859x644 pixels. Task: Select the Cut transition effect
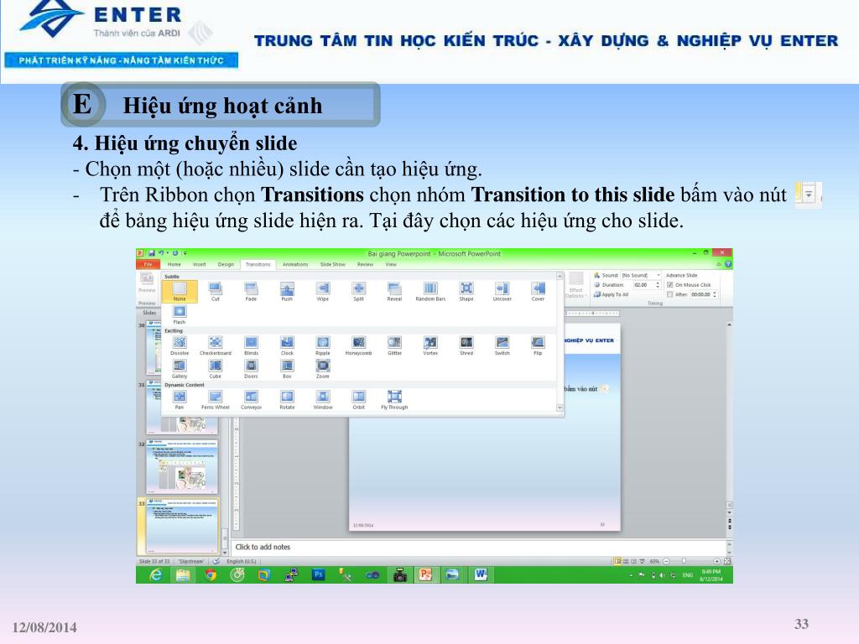click(x=216, y=291)
